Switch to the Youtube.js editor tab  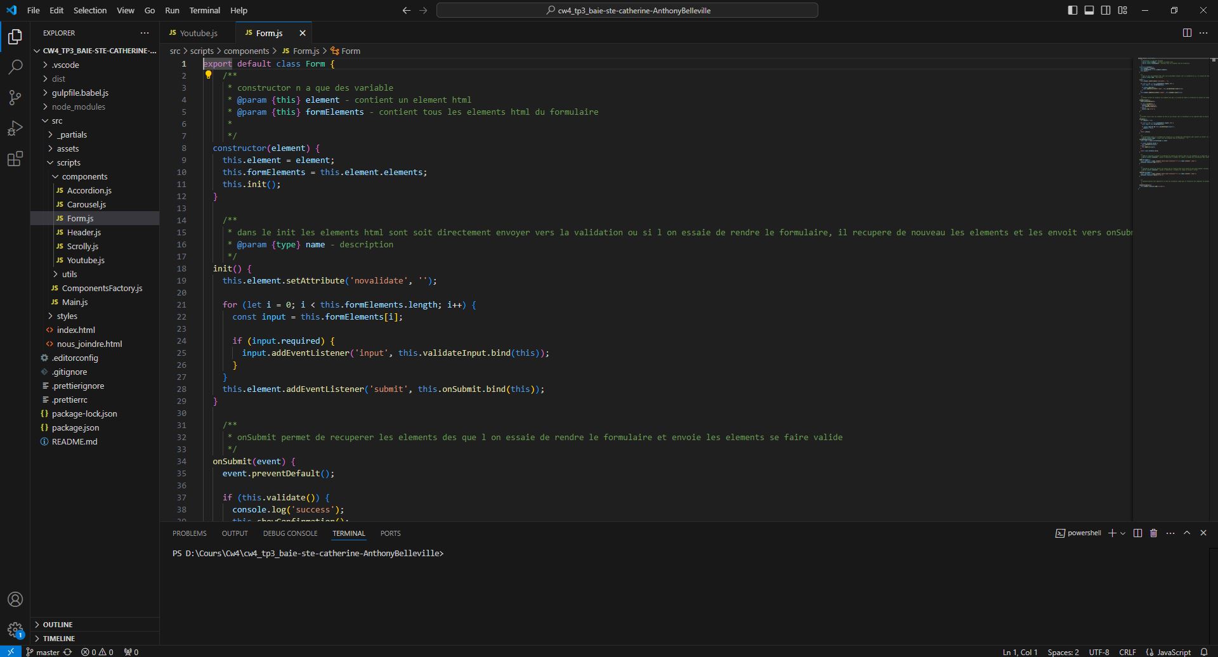tap(197, 33)
